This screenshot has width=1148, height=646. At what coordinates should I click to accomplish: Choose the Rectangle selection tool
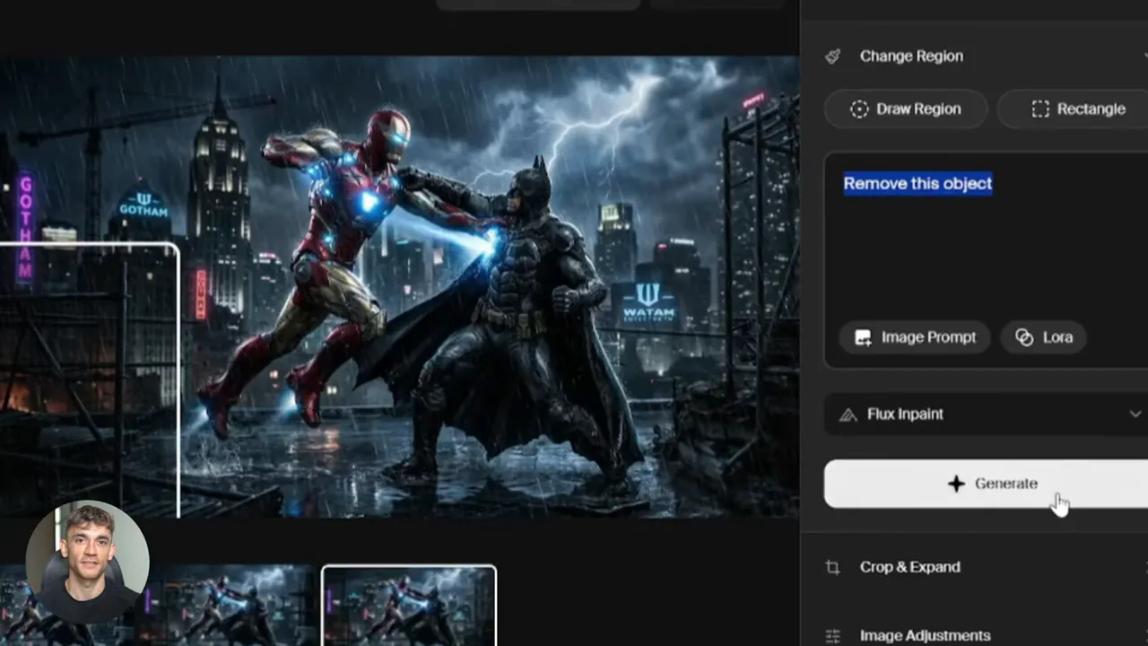[1074, 109]
